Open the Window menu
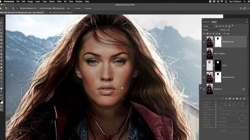The width and height of the screenshot is (250, 140). coord(79,2)
